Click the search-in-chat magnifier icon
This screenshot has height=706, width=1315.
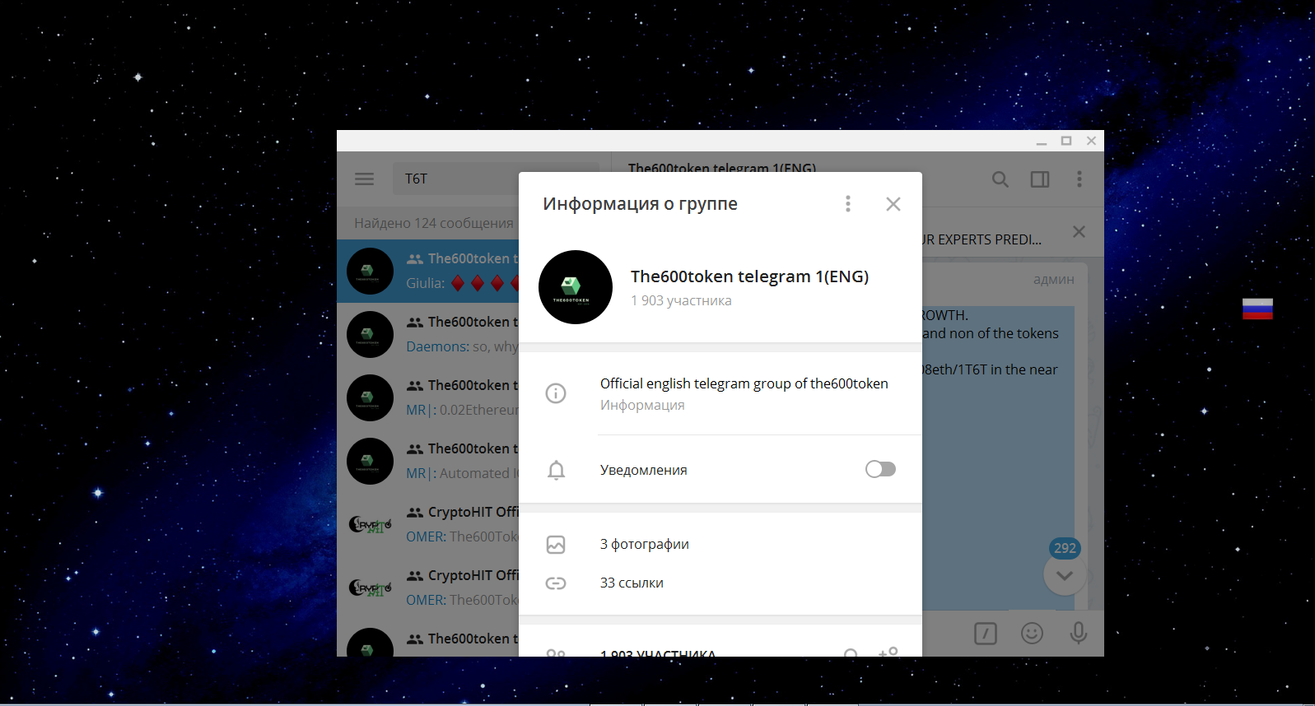point(1000,179)
